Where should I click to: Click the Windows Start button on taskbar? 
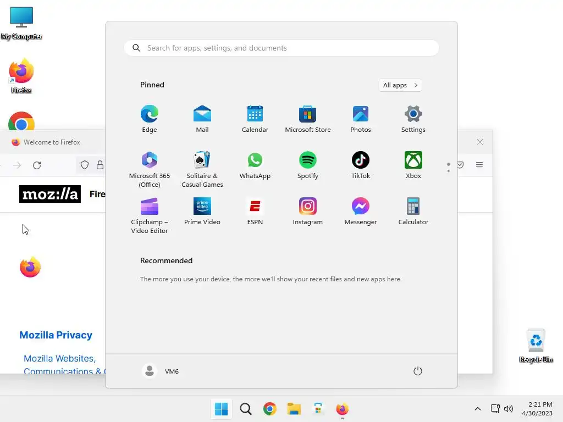221,409
